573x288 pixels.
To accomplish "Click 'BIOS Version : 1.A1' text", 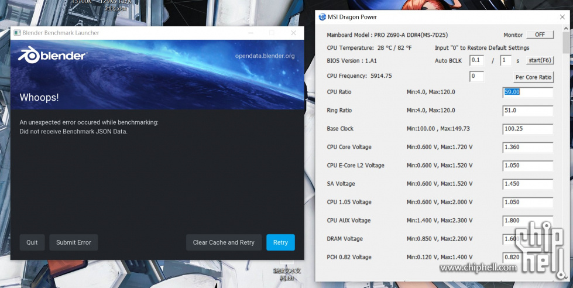I will click(352, 61).
